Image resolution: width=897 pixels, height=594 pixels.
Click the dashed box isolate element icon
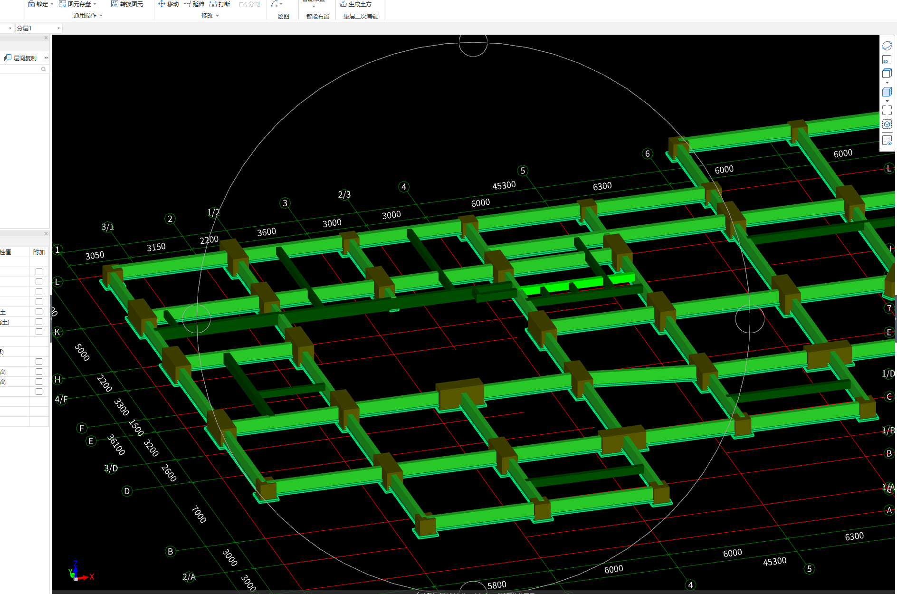click(x=887, y=124)
